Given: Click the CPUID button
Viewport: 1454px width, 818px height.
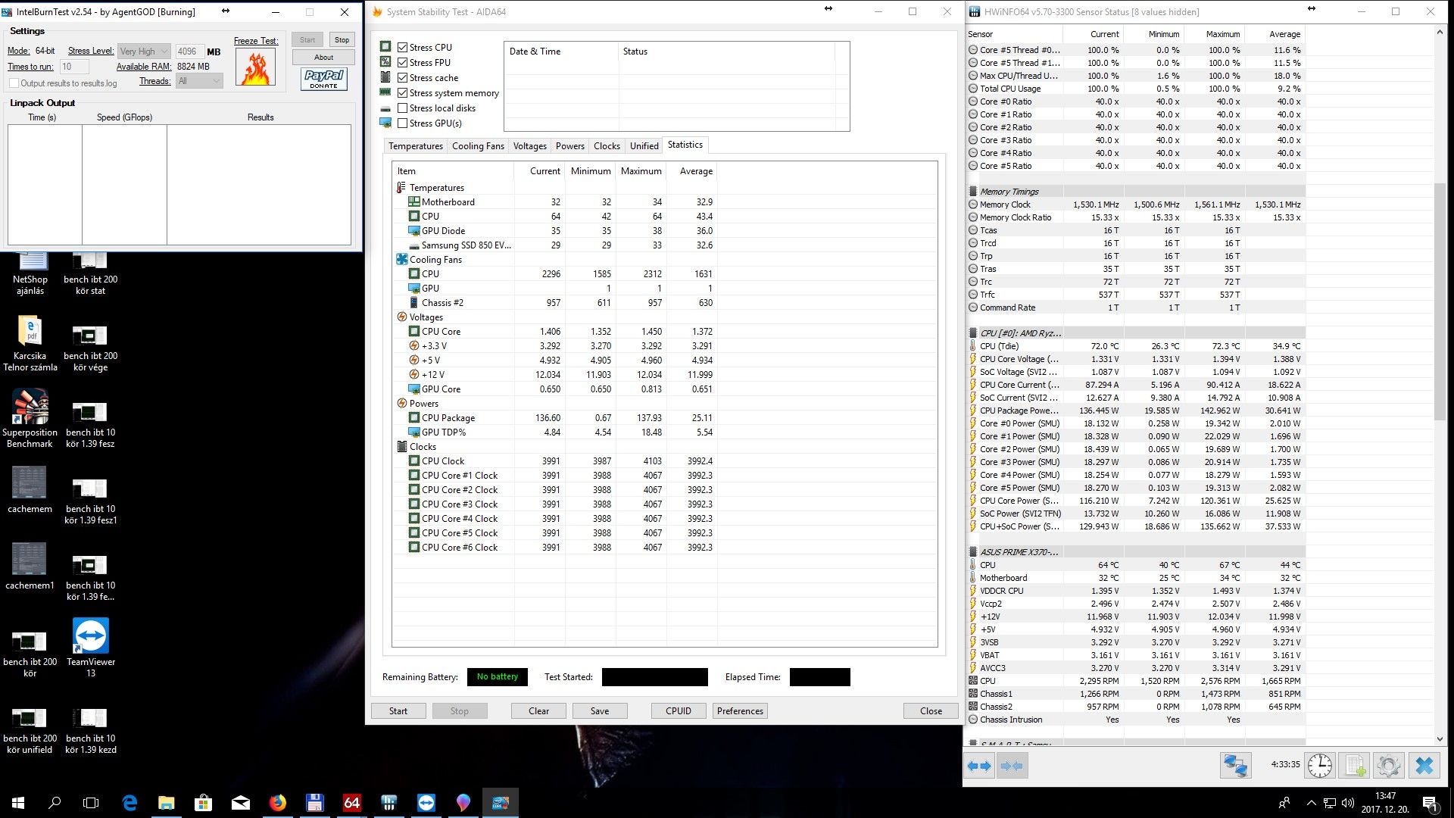Looking at the screenshot, I should click(679, 711).
